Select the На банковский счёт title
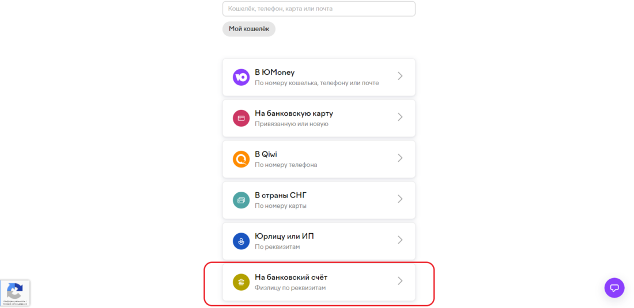 pos(291,277)
